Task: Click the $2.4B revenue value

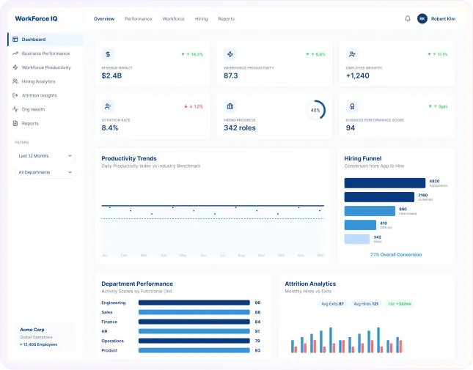Action: 111,75
